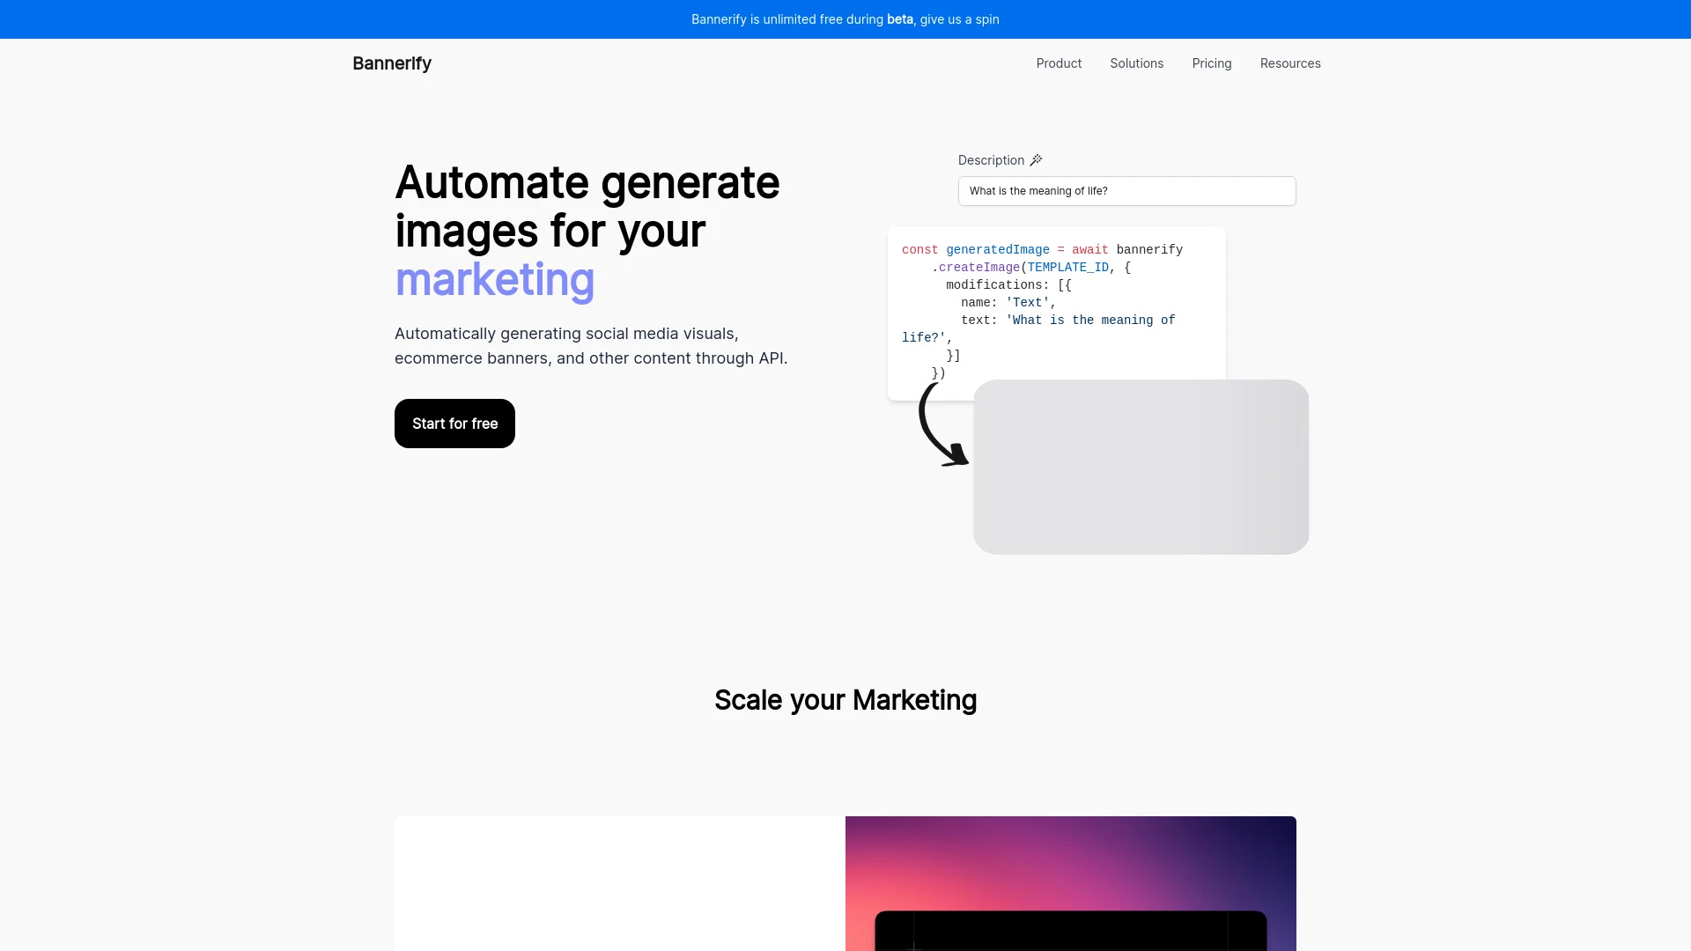Click the Pricing navigation link
The height and width of the screenshot is (951, 1691).
(1211, 63)
